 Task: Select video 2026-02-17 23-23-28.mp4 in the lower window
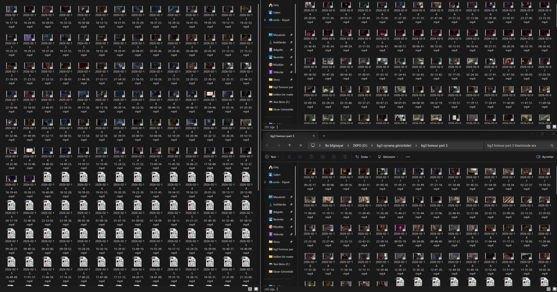click(x=310, y=234)
